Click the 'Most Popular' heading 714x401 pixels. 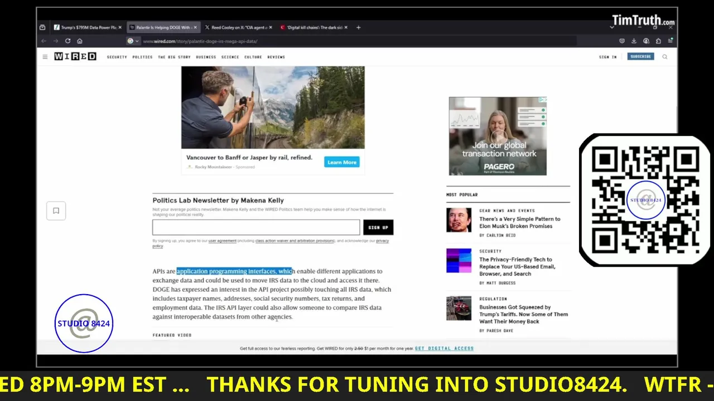462,195
